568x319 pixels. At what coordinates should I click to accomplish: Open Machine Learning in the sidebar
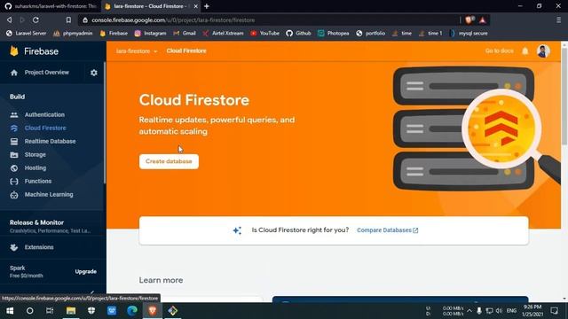pos(49,195)
